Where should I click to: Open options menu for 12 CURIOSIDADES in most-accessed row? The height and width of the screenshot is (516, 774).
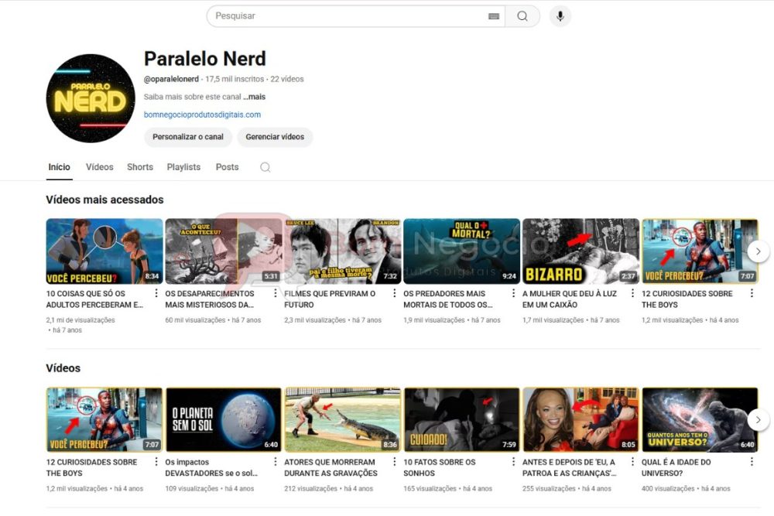752,293
